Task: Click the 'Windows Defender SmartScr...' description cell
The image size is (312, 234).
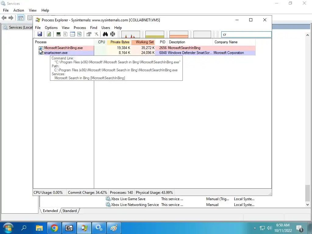Action: coord(190,53)
